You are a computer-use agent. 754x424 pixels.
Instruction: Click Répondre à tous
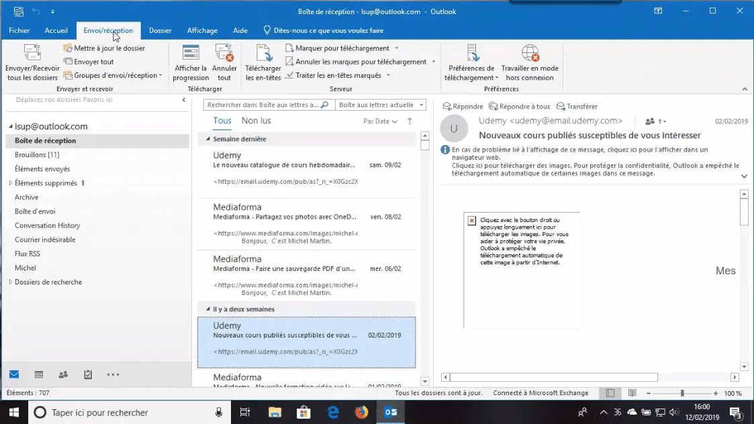[519, 106]
